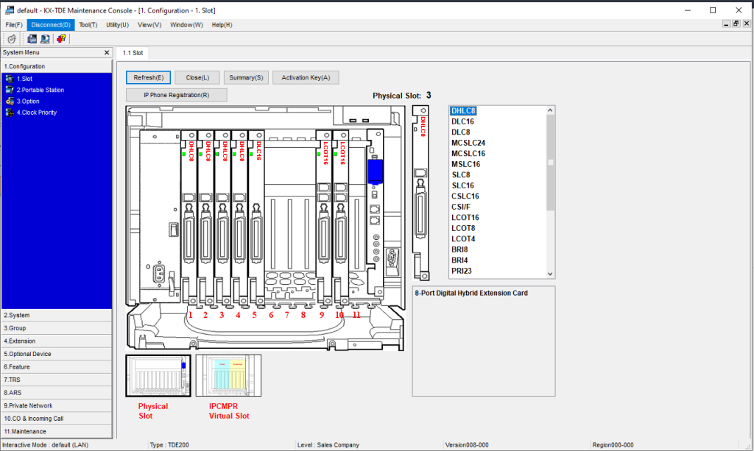This screenshot has width=754, height=451.
Task: Open 3.Option in the sidebar
Action: (28, 102)
